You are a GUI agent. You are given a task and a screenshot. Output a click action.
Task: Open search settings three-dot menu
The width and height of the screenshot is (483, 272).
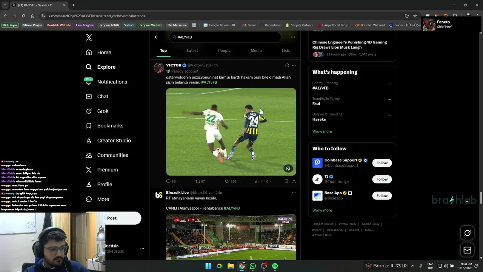[x=293, y=37]
